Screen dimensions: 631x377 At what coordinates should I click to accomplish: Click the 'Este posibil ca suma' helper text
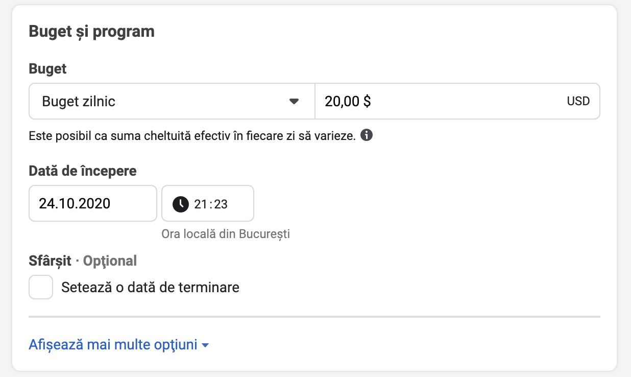(192, 136)
